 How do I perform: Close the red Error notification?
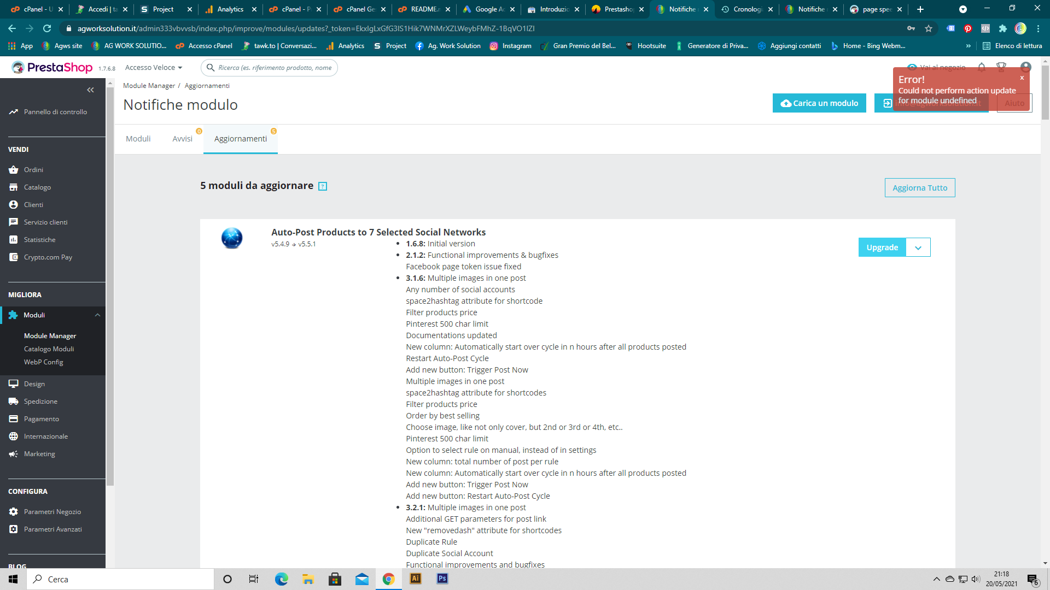(1022, 78)
